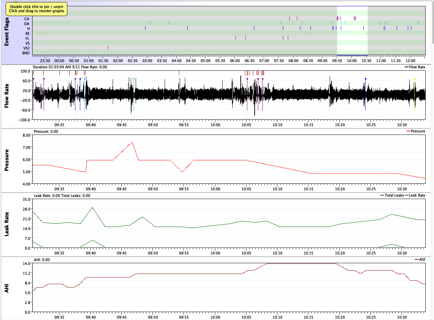Click the pressure peak near 09:47

[x=132, y=142]
